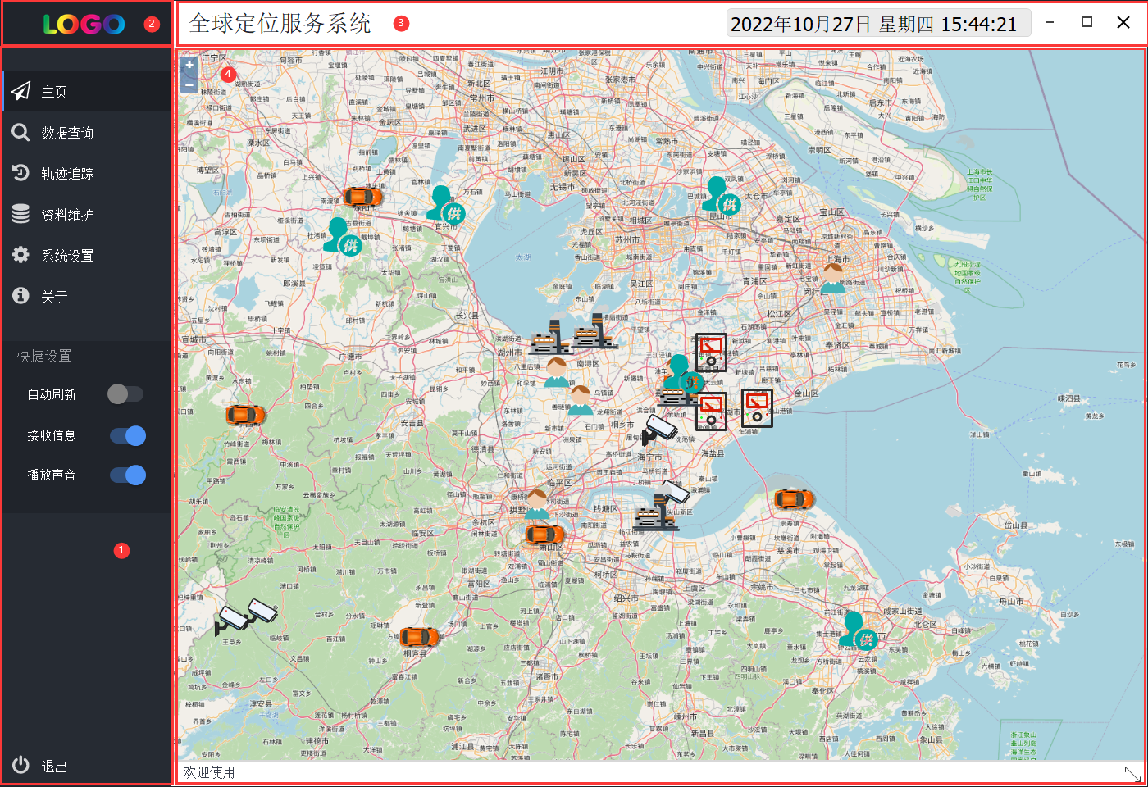Image resolution: width=1148 pixels, height=787 pixels.
Task: Click the 绍兴市 label on the map
Action: (x=626, y=598)
